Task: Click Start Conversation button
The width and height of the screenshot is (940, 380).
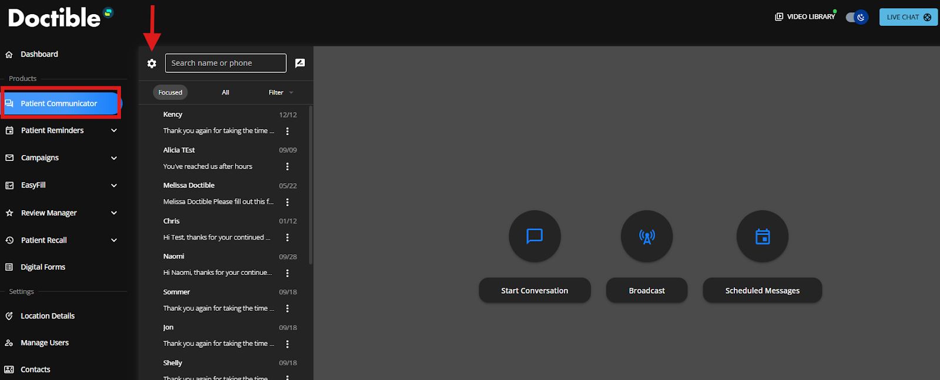Action: [x=535, y=291]
